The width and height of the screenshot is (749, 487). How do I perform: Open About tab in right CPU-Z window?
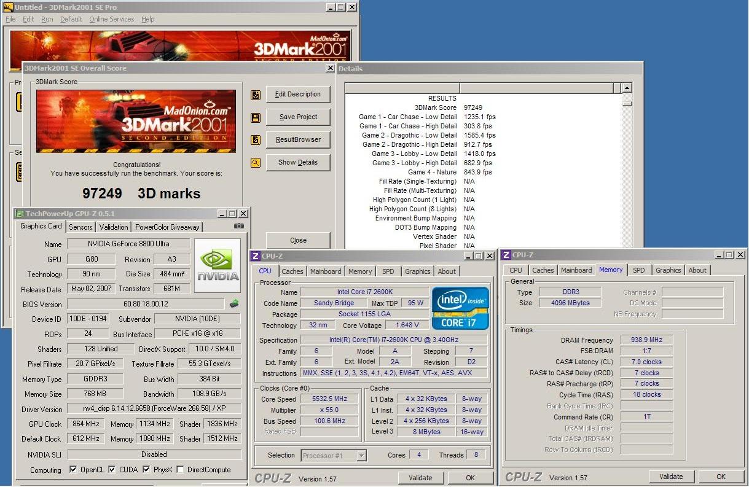tap(697, 270)
